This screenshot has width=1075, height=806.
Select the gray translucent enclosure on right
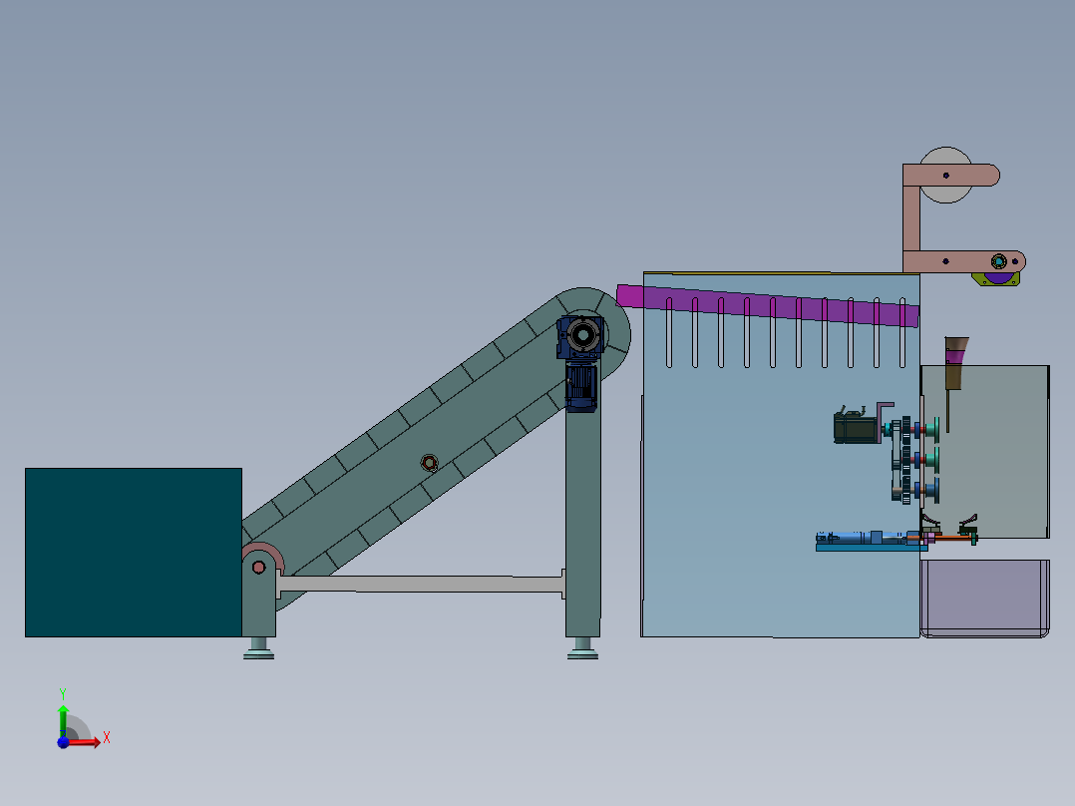tap(985, 451)
